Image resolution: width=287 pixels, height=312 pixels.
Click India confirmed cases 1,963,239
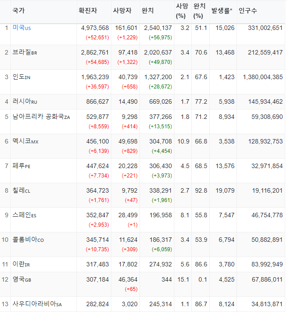[x=95, y=77]
